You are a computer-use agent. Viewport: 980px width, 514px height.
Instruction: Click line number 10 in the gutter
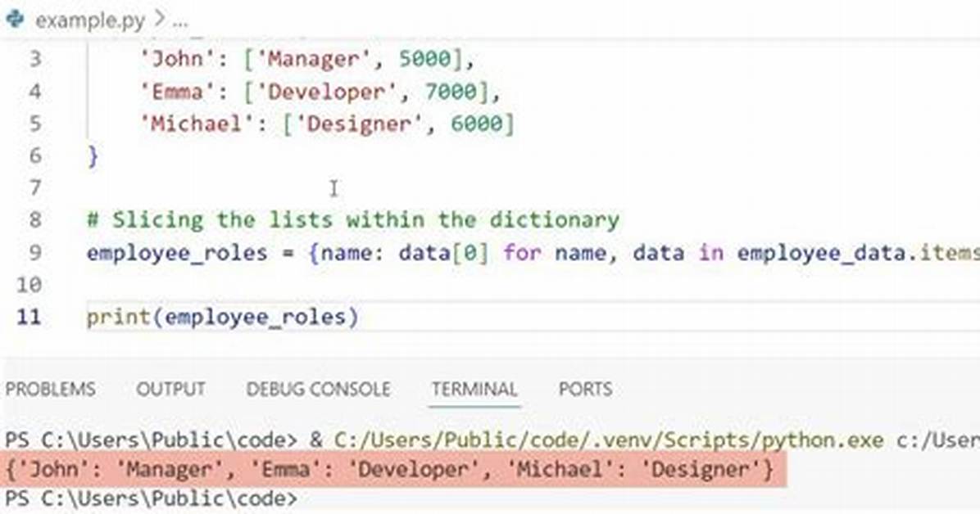[29, 285]
